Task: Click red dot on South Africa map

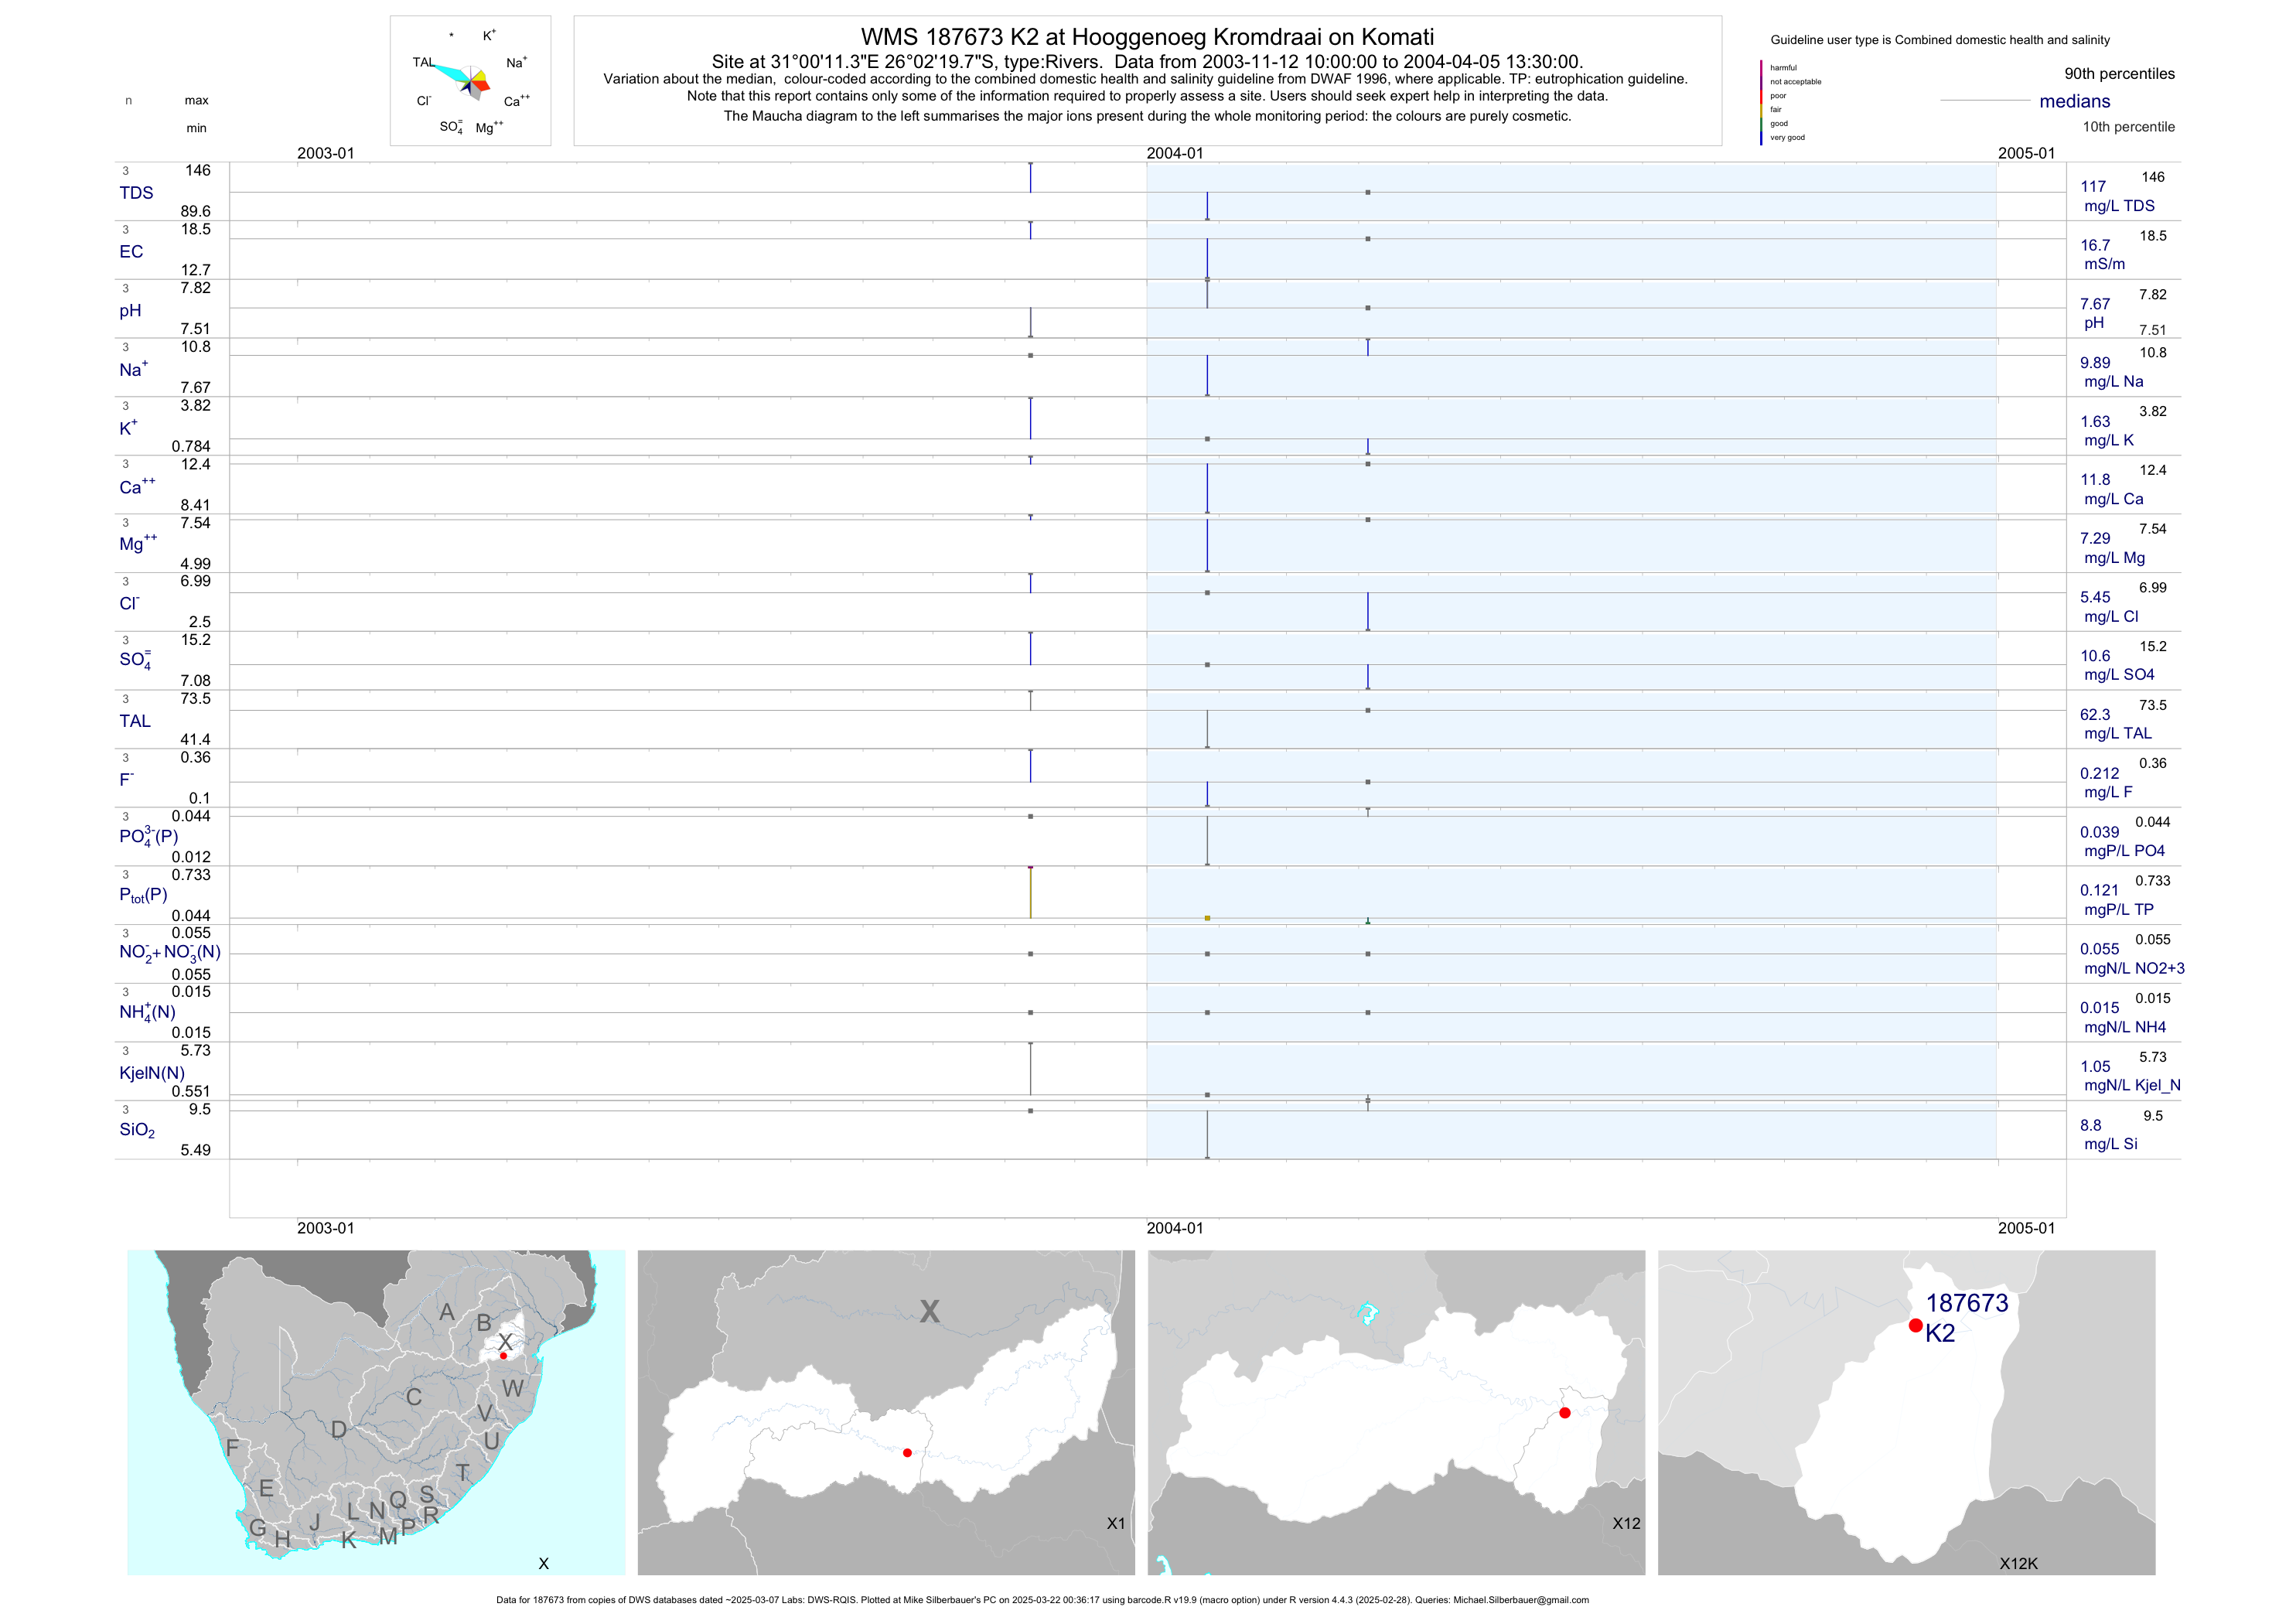Action: [x=503, y=1356]
